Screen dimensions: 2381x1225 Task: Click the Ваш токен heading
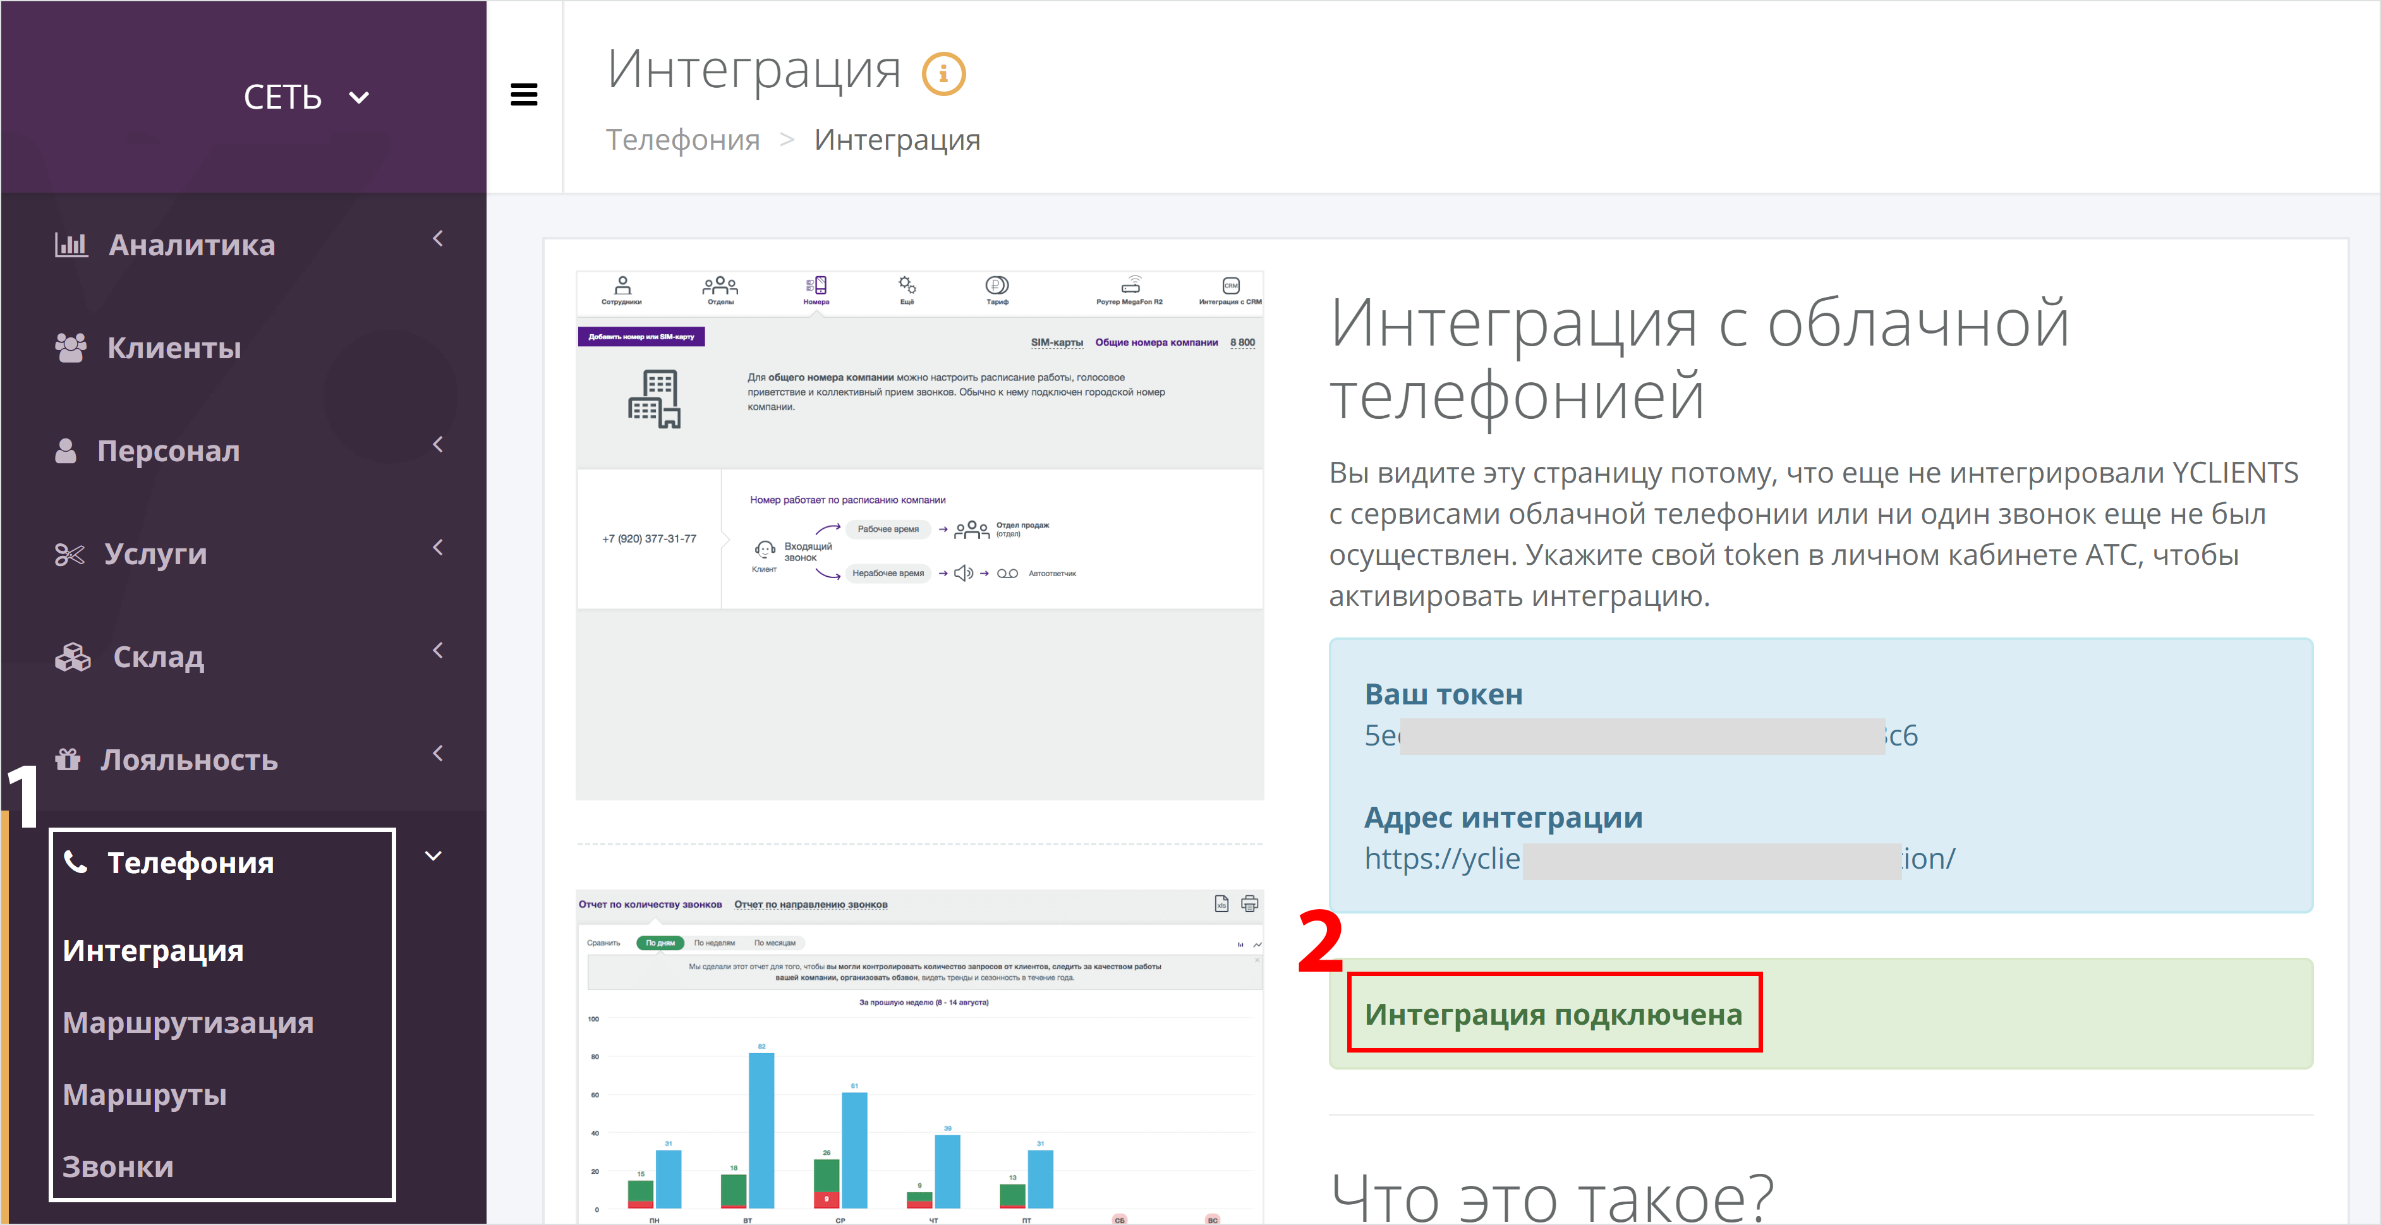coord(1444,694)
